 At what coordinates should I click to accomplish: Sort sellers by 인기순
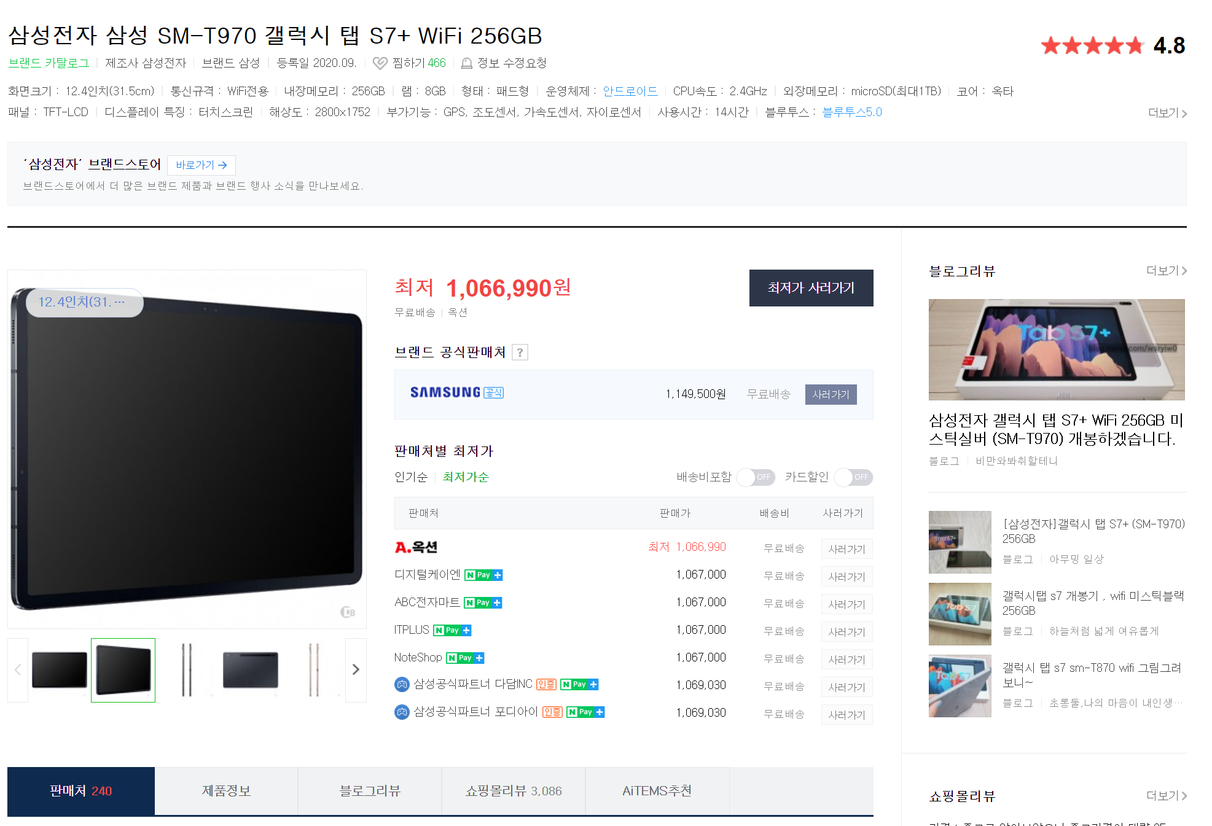(x=411, y=477)
